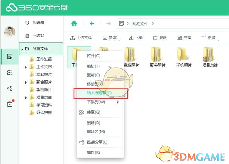This screenshot has height=164, width=229.
Task: Collapse the 所有文件 tree node
Action: pyautogui.click(x=22, y=49)
